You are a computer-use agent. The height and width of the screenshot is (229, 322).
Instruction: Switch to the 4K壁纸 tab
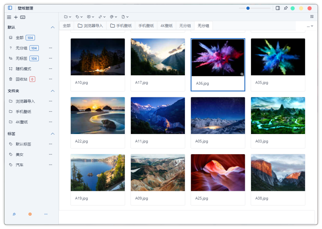[167, 26]
